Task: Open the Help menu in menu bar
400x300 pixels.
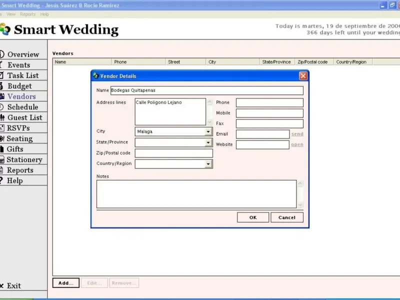Action: 44,14
